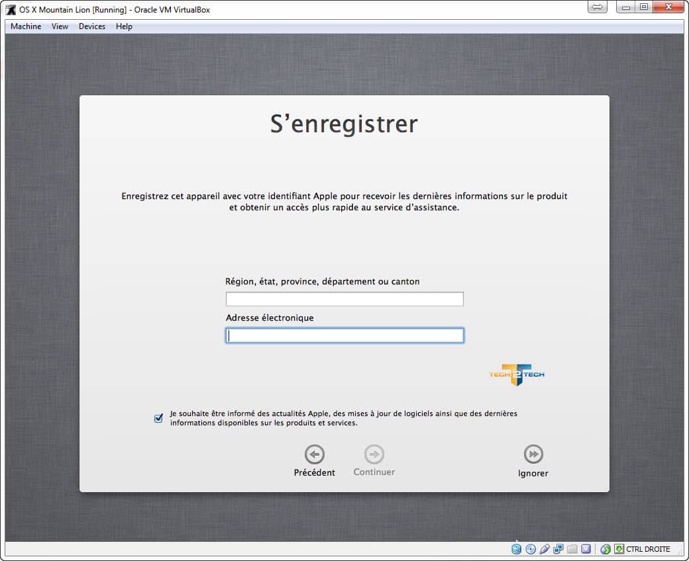
Task: Click the Précédent back arrow icon
Action: coord(315,454)
